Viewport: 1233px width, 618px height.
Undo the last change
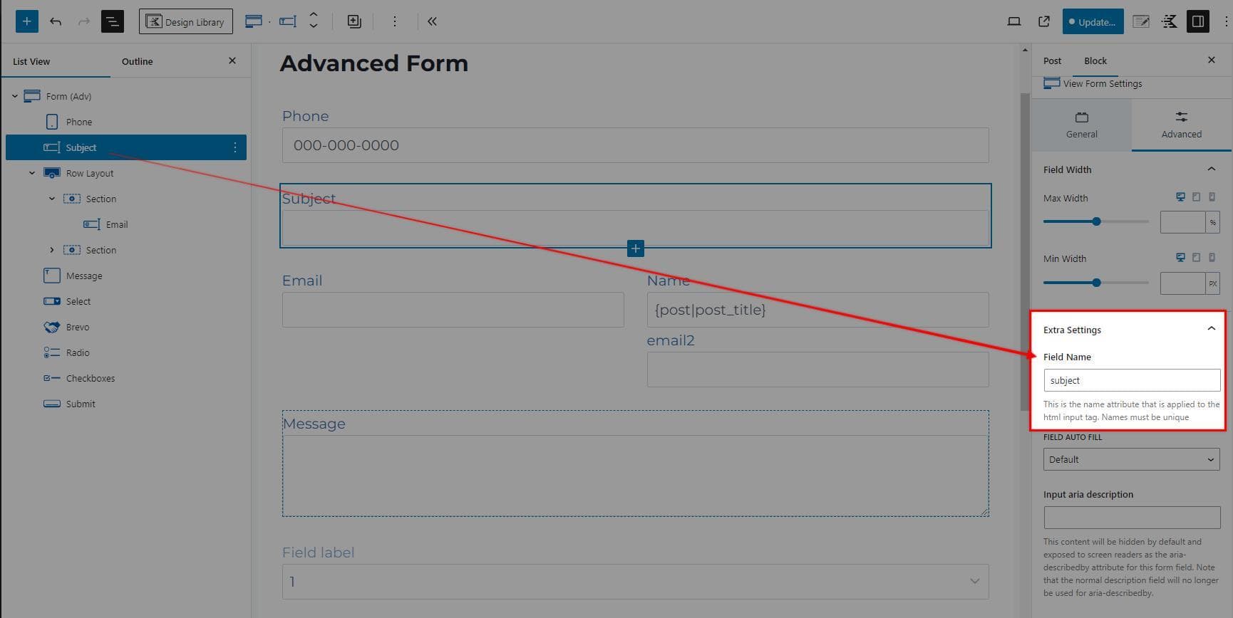click(56, 21)
